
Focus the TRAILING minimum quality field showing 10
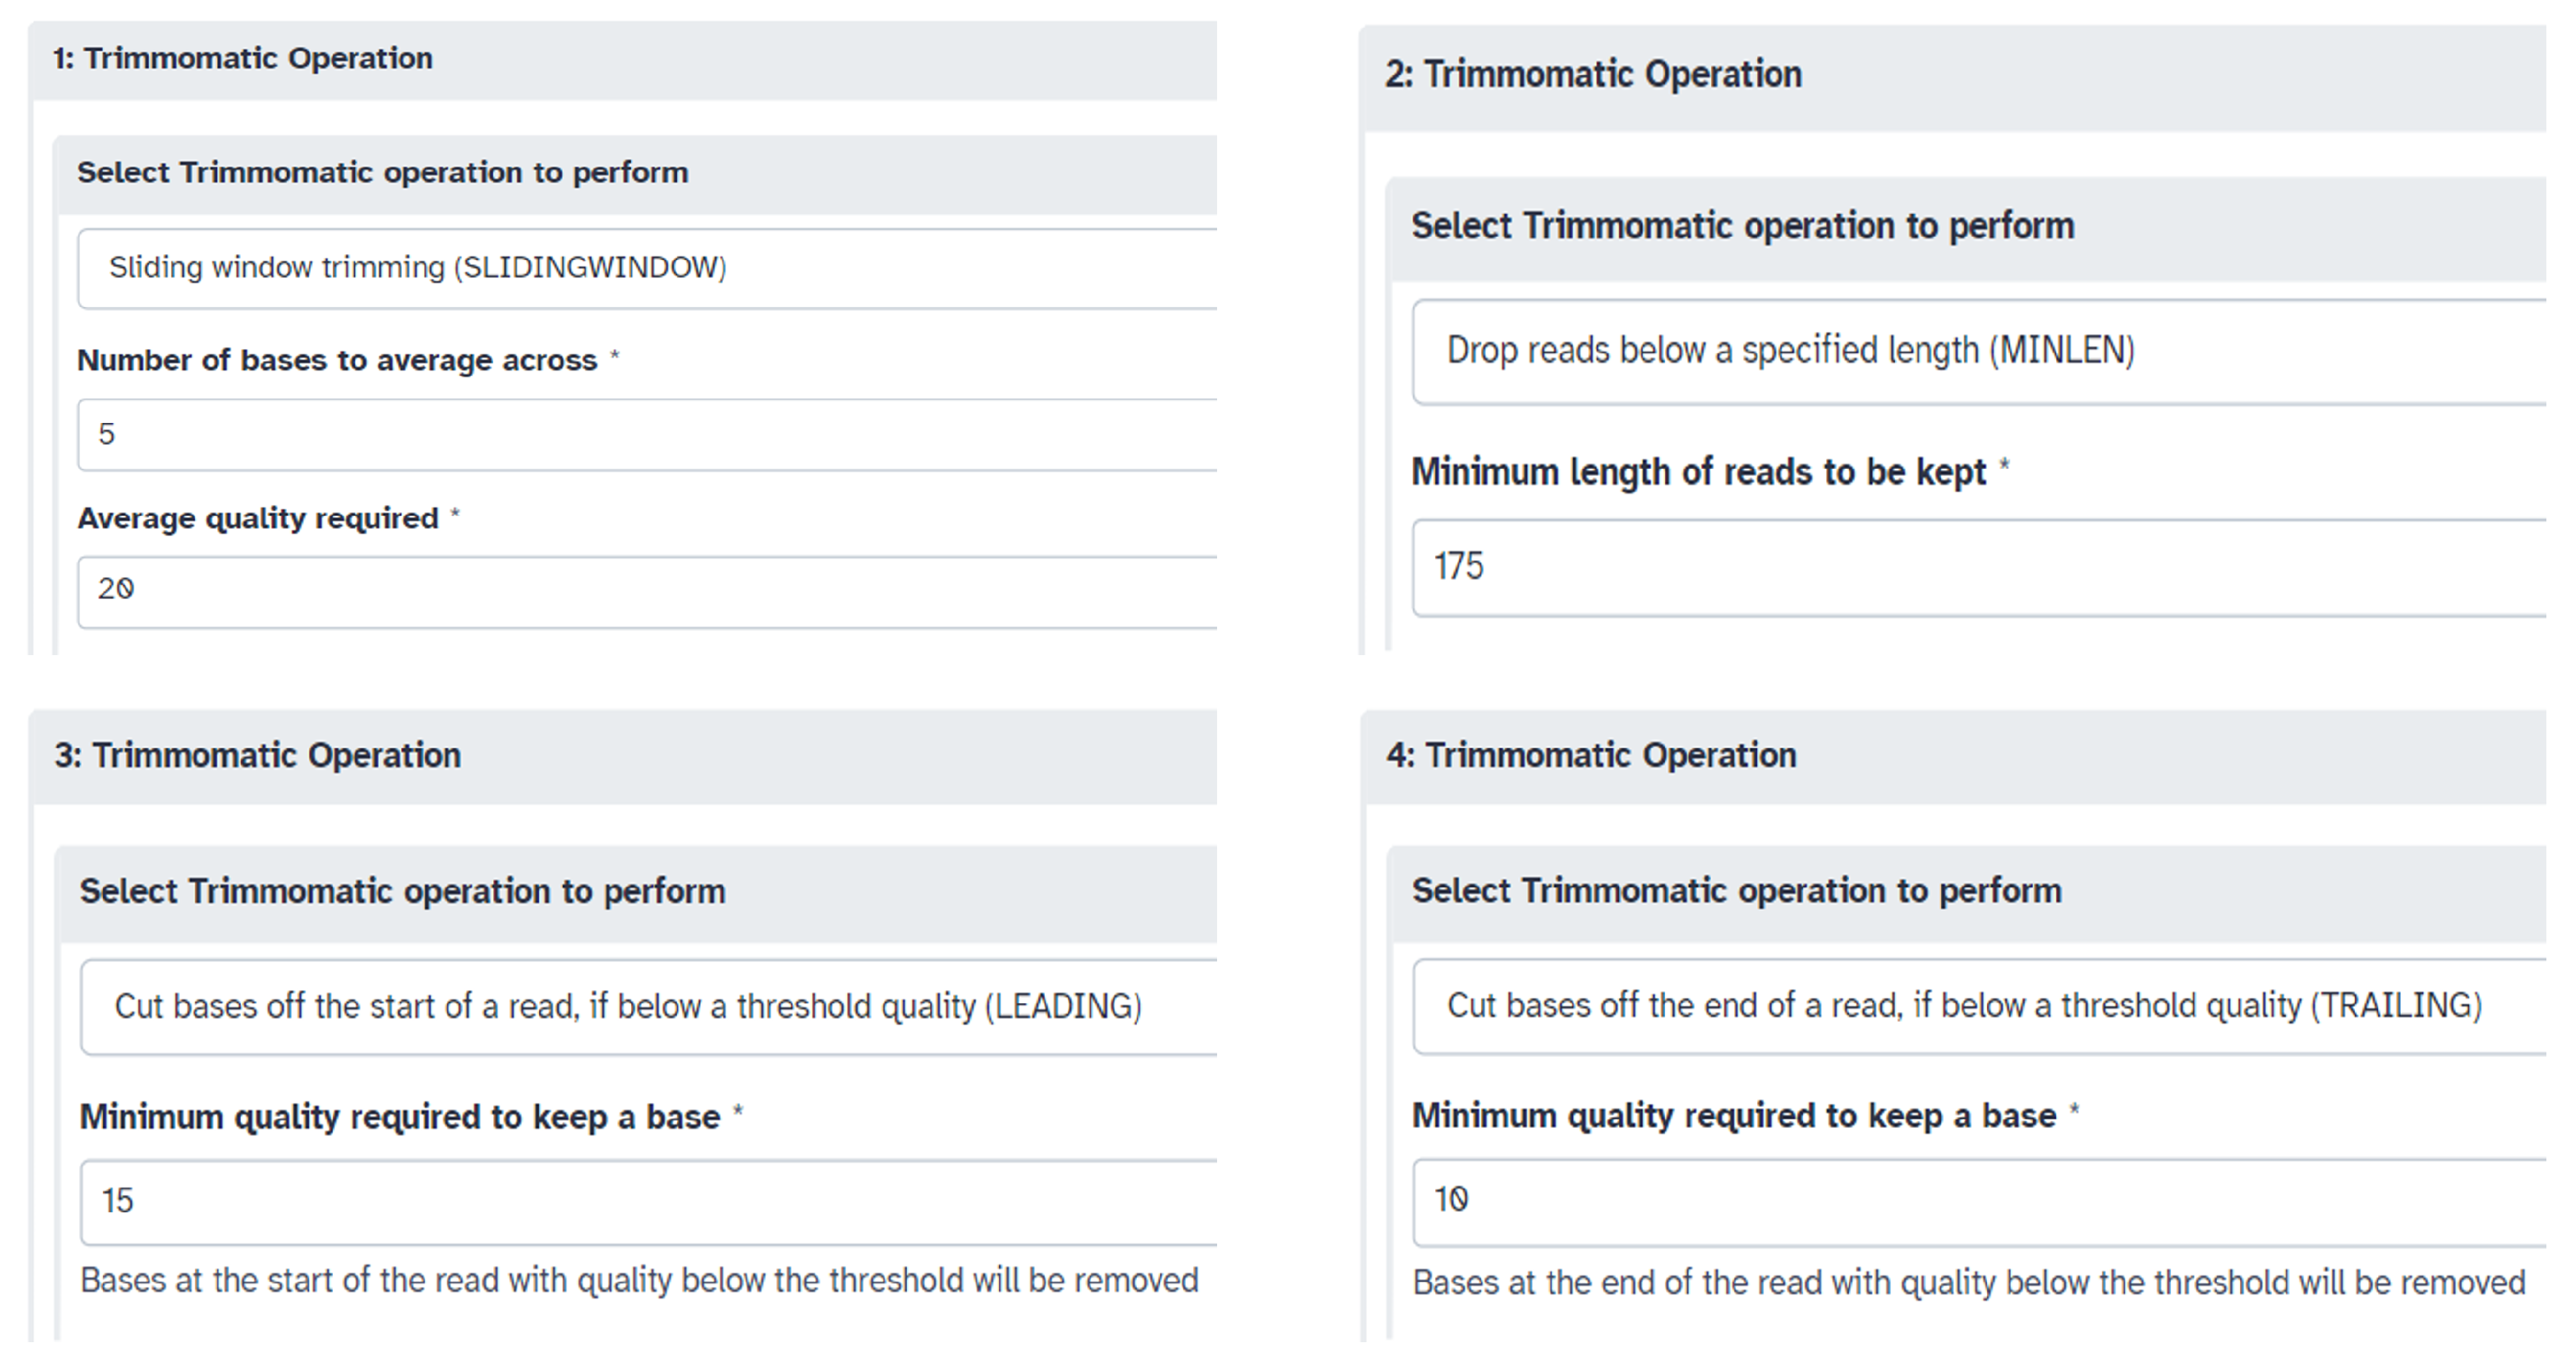click(x=1978, y=1201)
